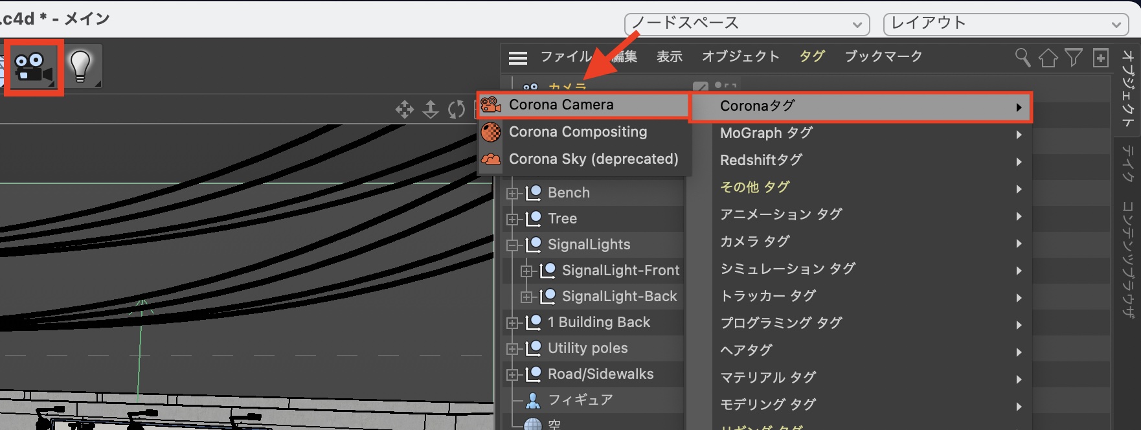Click the filter funnel icon
This screenshot has height=430, width=1141.
1074,58
